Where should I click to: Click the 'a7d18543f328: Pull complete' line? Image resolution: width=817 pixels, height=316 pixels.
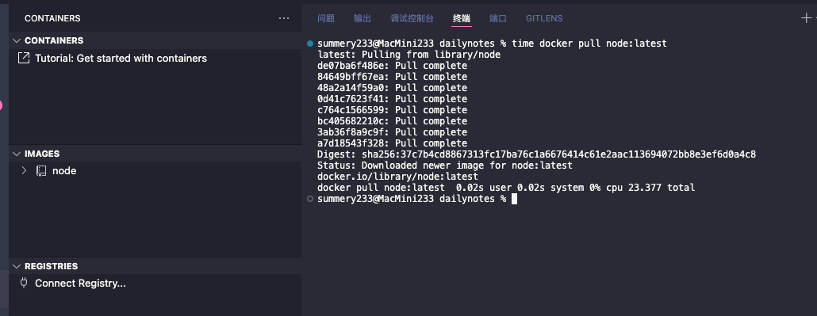tap(392, 143)
